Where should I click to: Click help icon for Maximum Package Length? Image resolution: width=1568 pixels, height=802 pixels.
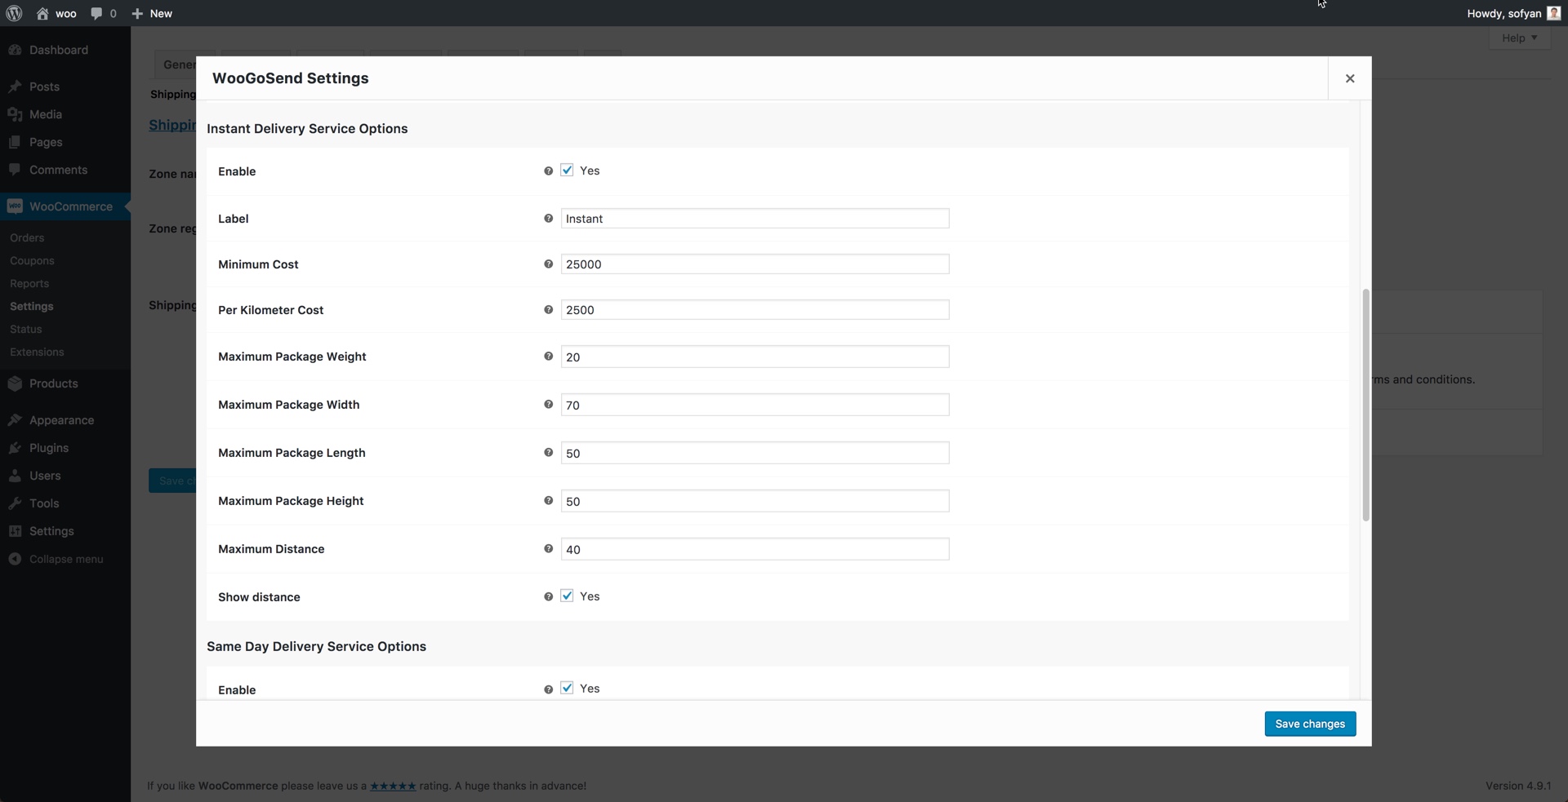click(x=548, y=453)
